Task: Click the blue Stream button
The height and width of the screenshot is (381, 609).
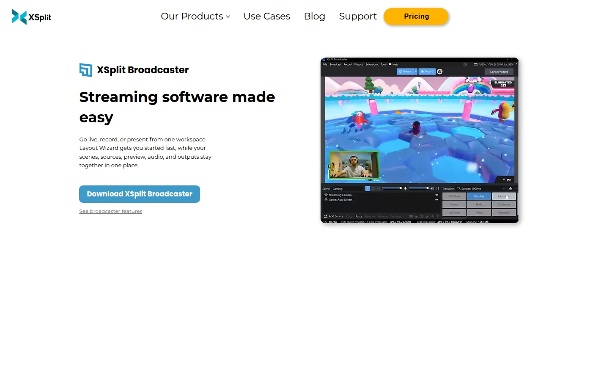Action: point(405,72)
